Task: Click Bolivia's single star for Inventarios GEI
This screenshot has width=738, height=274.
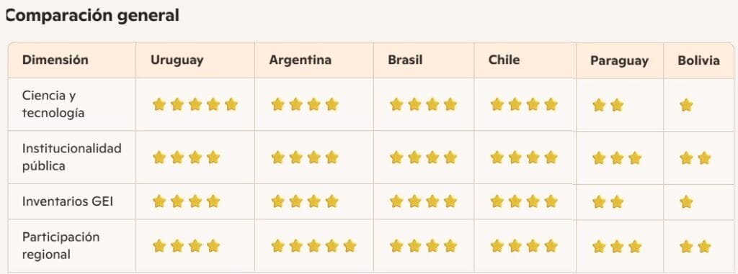Action: (x=686, y=202)
